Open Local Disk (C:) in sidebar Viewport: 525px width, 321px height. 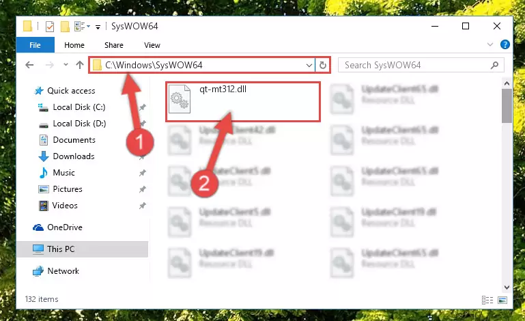pyautogui.click(x=79, y=107)
